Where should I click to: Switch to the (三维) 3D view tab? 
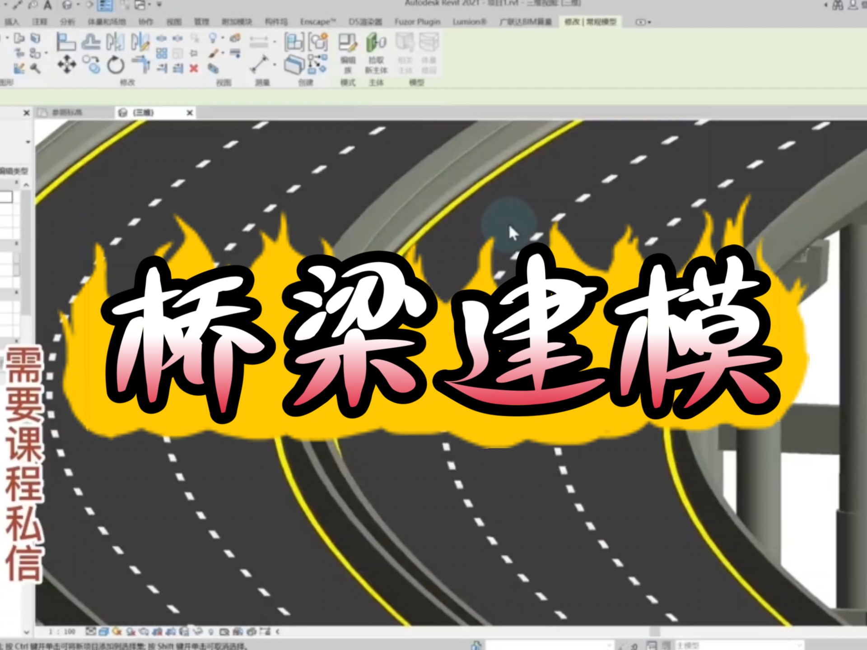coord(144,112)
